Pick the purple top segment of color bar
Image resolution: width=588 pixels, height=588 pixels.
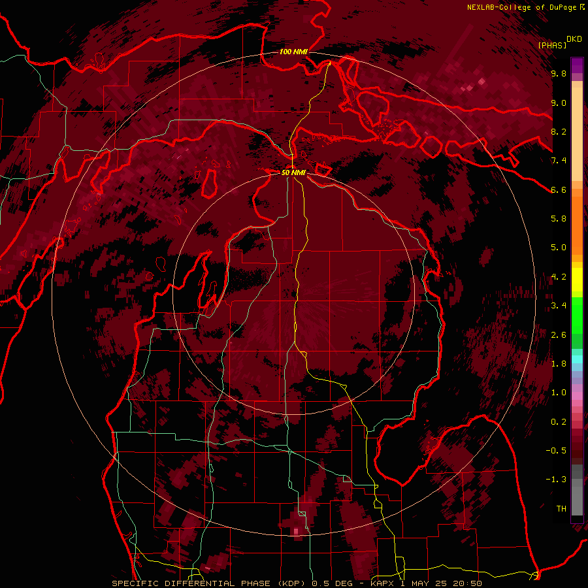577,66
